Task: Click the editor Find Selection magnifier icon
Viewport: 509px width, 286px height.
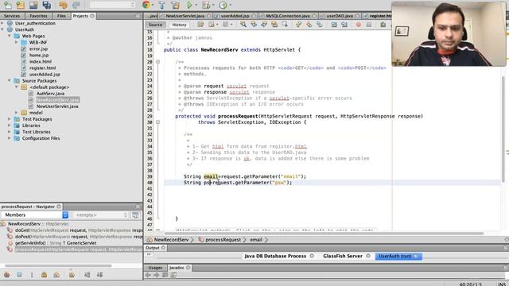Action: tap(243, 25)
